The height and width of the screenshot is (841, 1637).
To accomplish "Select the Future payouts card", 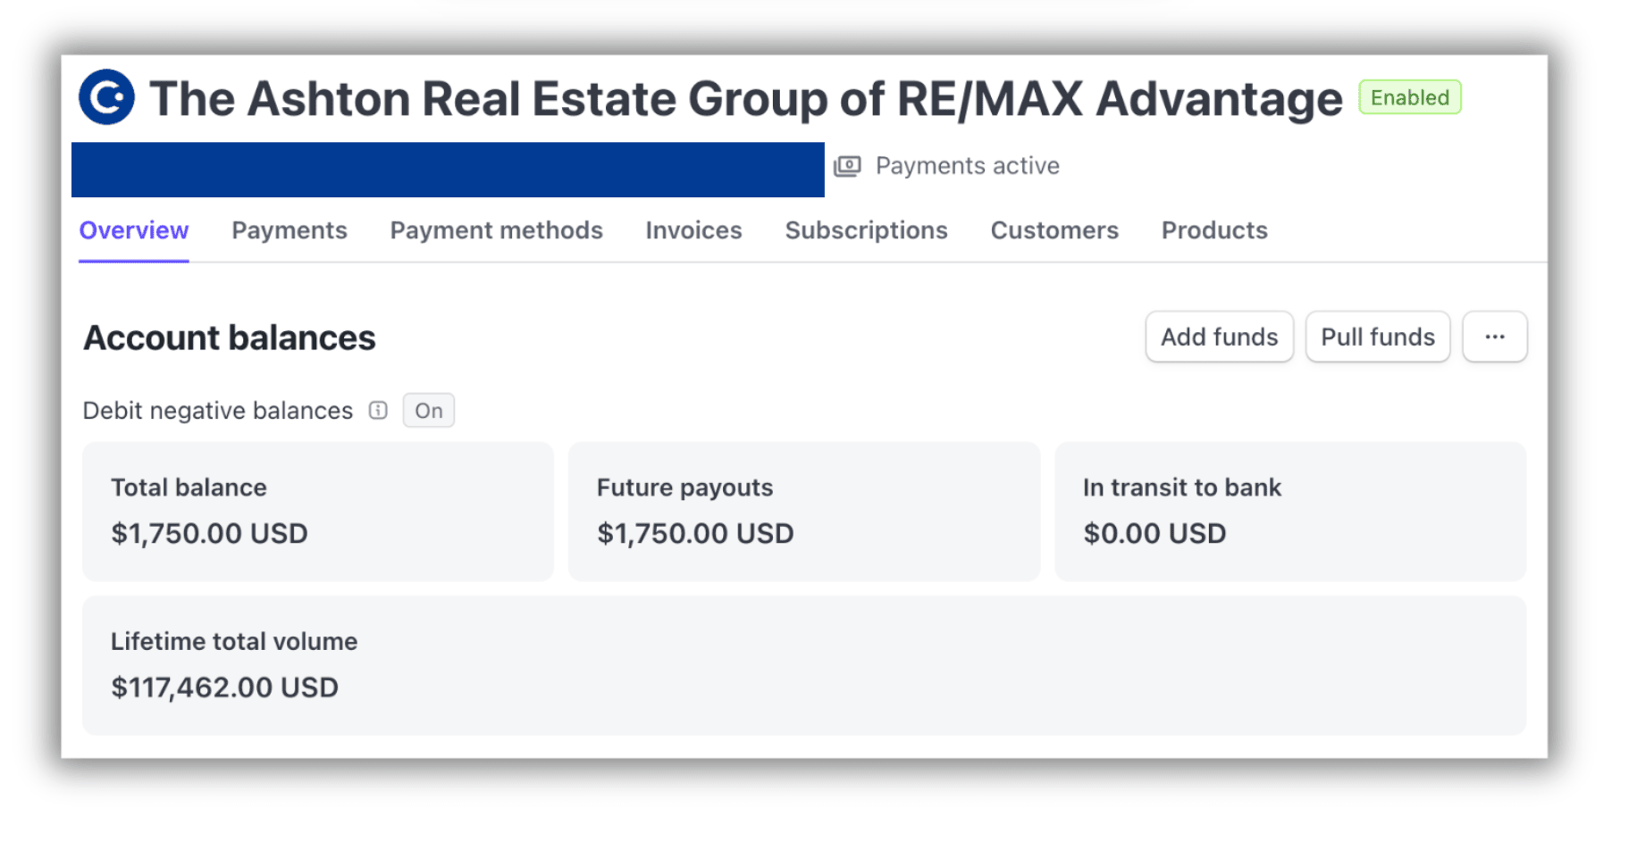I will pos(803,512).
